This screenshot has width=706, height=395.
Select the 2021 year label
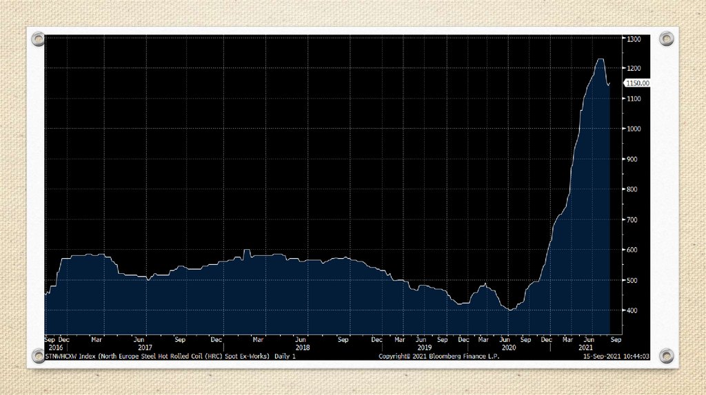click(586, 348)
